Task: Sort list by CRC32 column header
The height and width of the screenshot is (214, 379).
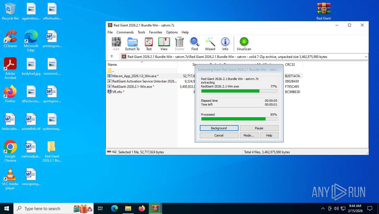Action: [293, 64]
